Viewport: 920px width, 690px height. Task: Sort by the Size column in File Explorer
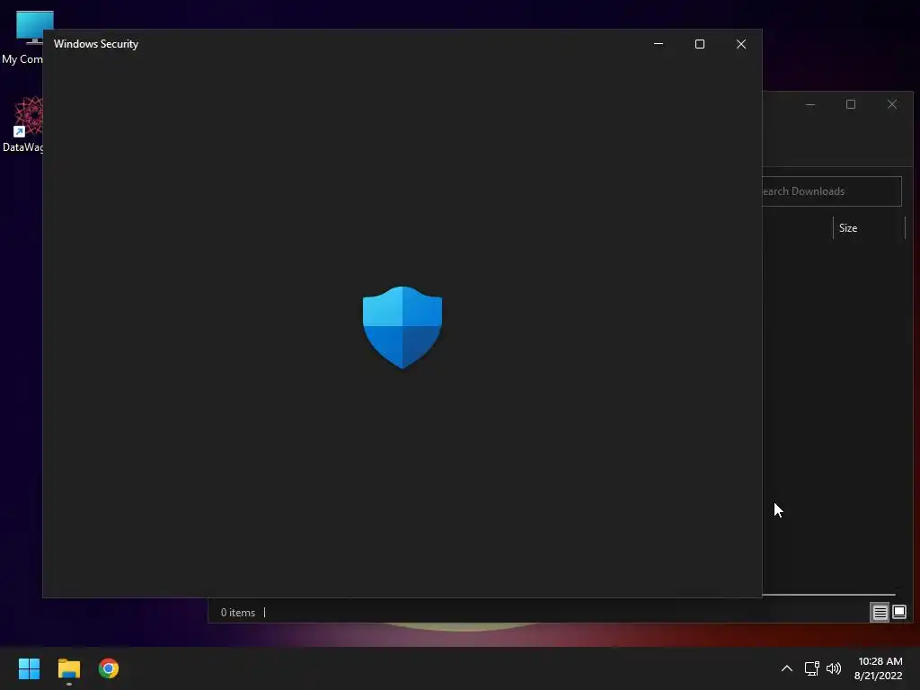869,228
